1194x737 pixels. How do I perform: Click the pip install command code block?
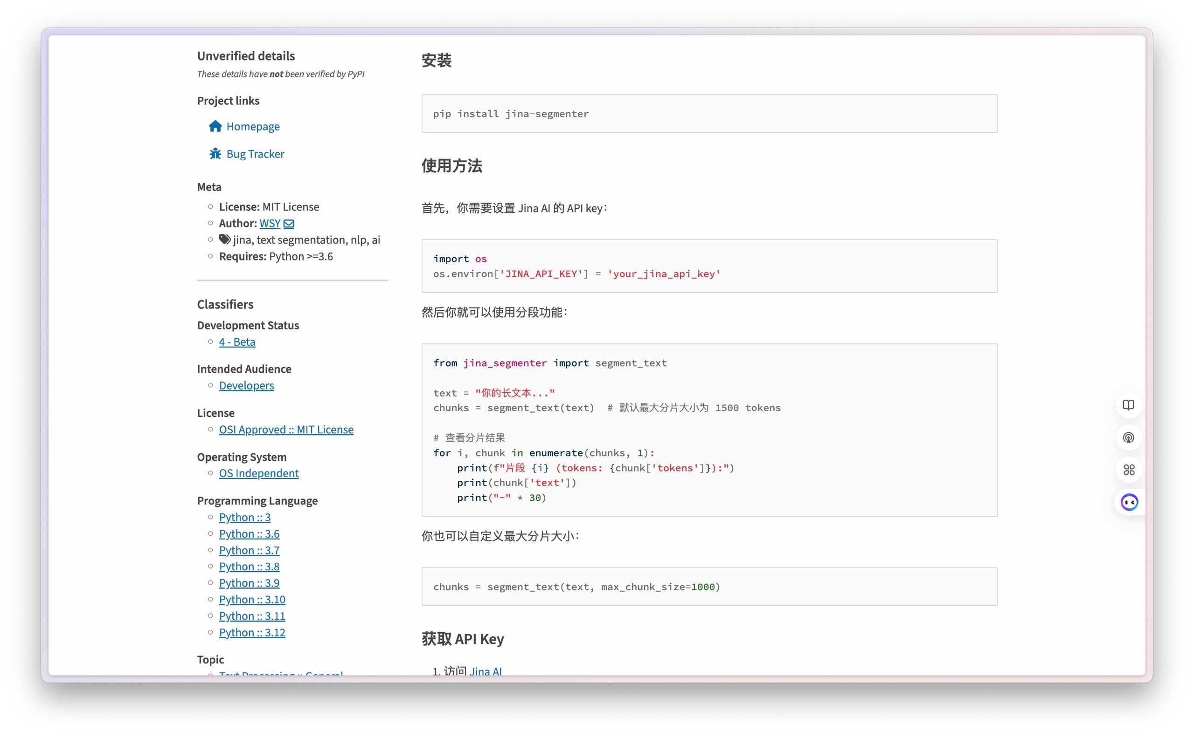point(709,114)
